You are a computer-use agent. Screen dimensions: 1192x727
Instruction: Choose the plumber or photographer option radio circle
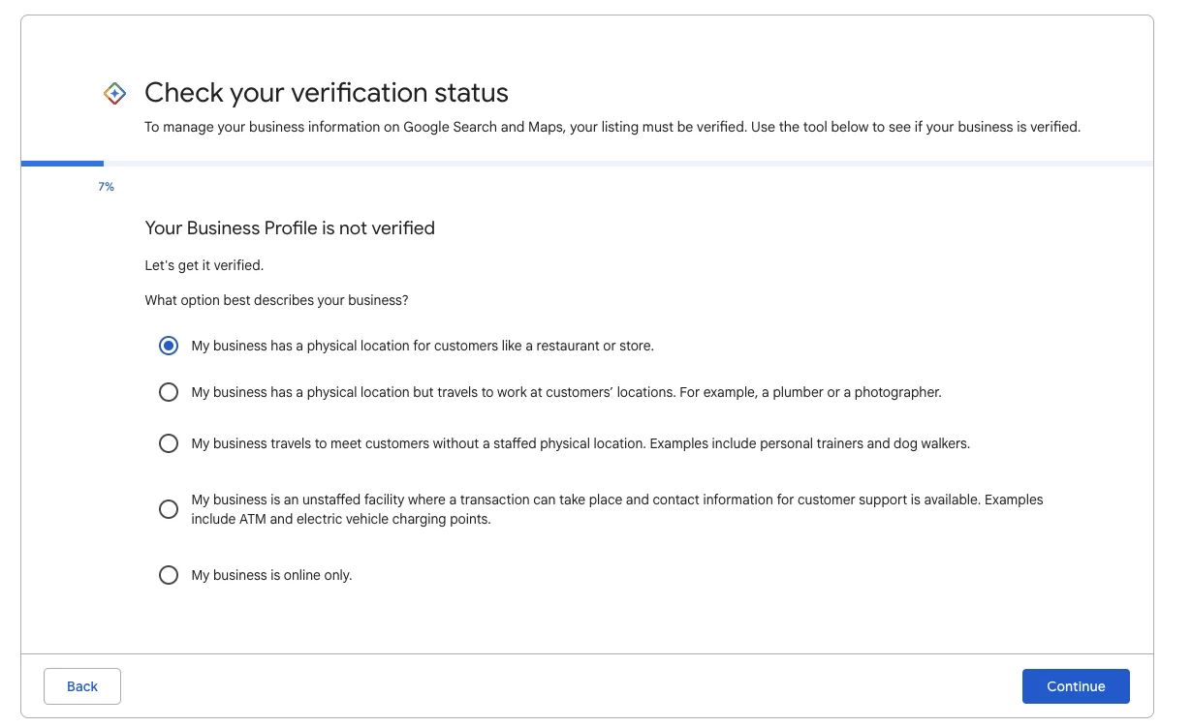tap(169, 392)
